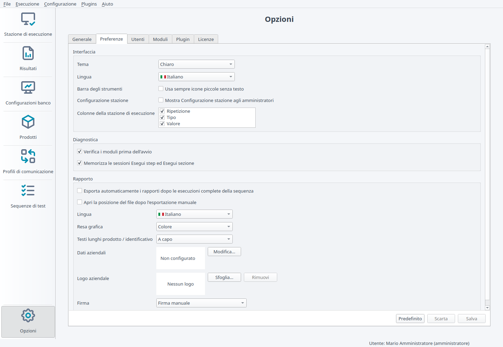The width and height of the screenshot is (503, 347).
Task: Switch to the Licenze tab
Action: 206,39
